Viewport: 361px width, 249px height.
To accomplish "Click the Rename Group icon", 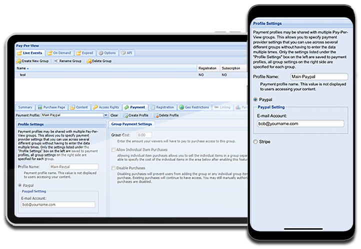I will pyautogui.click(x=56, y=61).
